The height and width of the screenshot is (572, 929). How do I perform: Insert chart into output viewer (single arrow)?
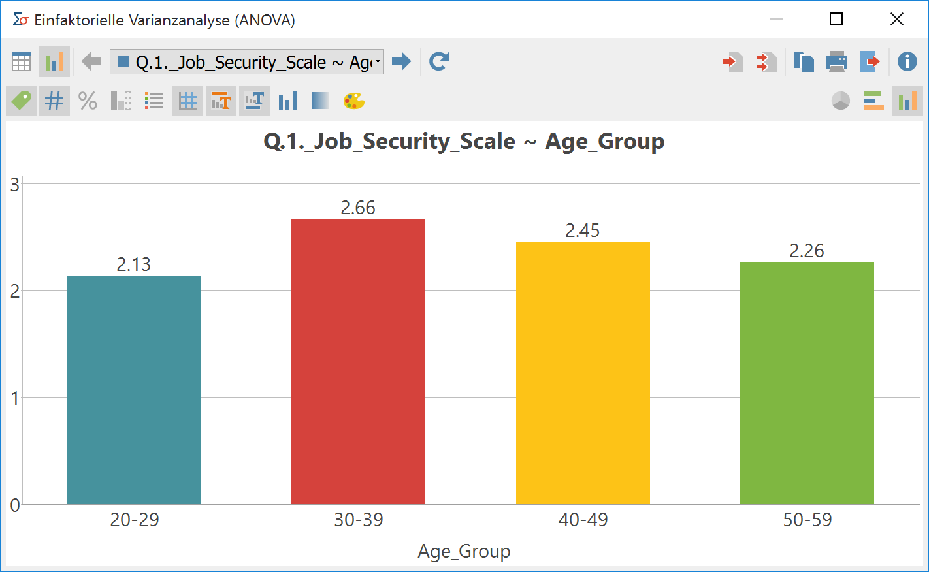point(733,62)
